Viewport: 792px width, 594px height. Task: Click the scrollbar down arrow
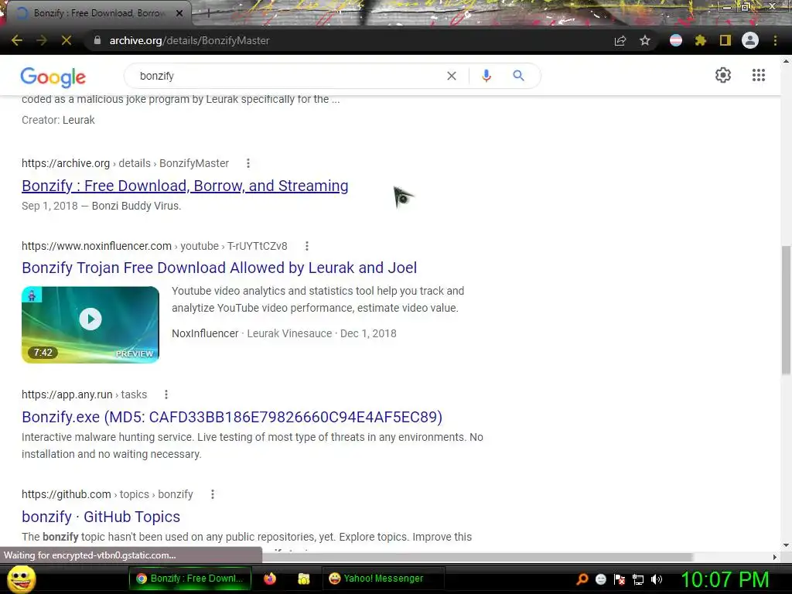click(786, 545)
